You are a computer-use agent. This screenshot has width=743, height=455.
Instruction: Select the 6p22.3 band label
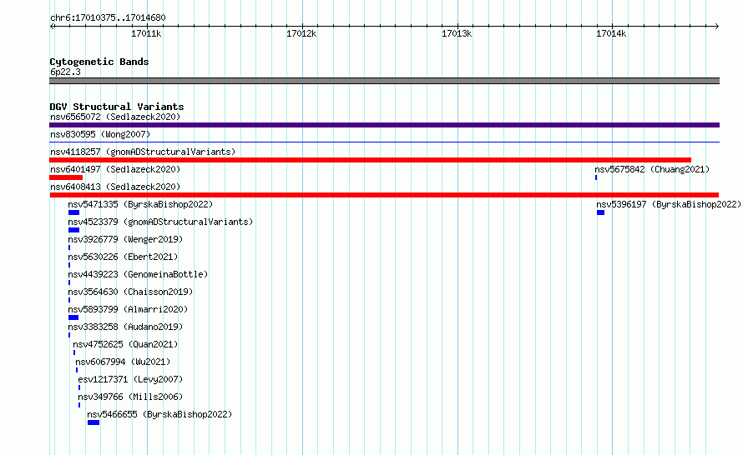(x=65, y=72)
